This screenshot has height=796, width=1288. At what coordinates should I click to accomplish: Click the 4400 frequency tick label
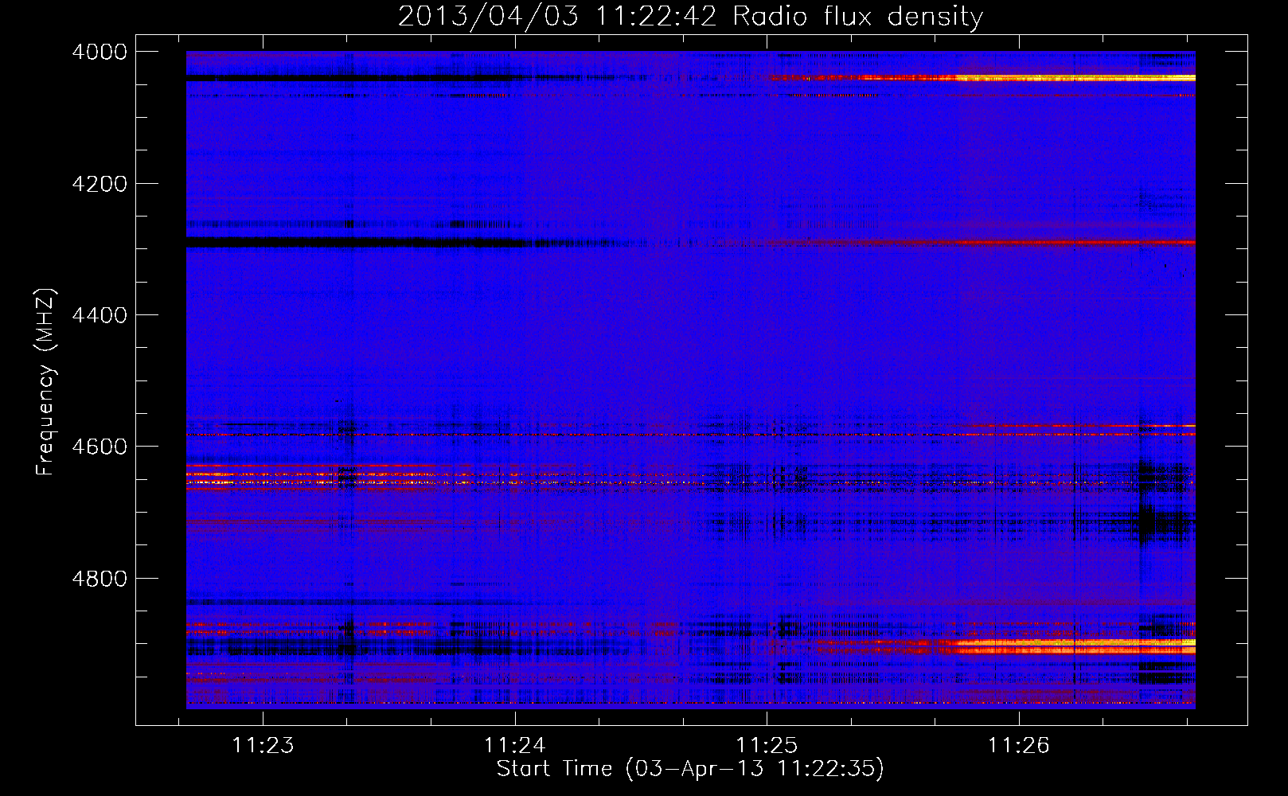coord(100,315)
